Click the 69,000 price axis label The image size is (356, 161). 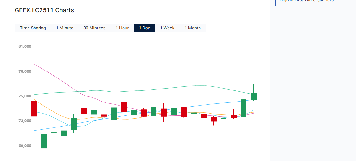[25, 146]
